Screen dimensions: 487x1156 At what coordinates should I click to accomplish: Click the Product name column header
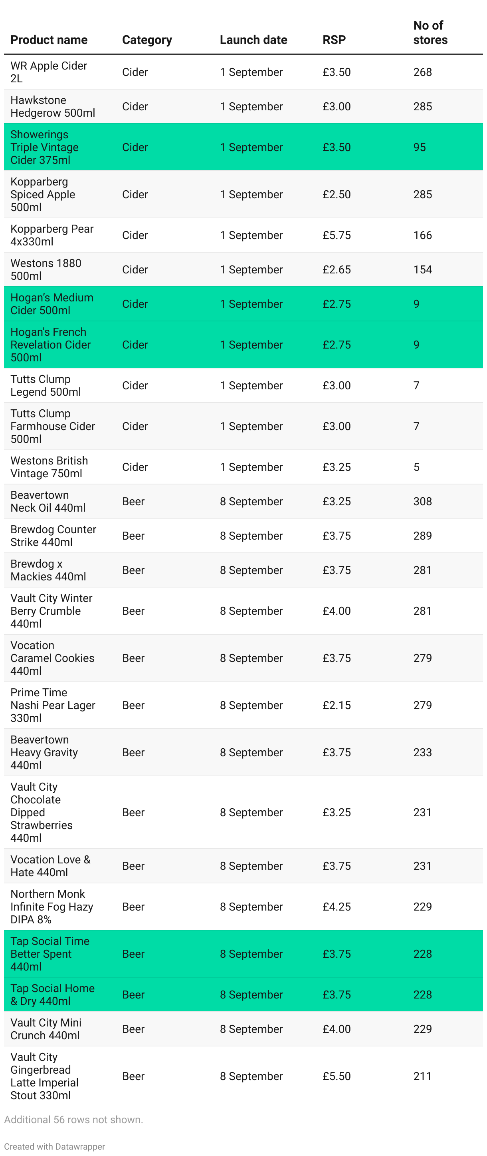point(49,40)
